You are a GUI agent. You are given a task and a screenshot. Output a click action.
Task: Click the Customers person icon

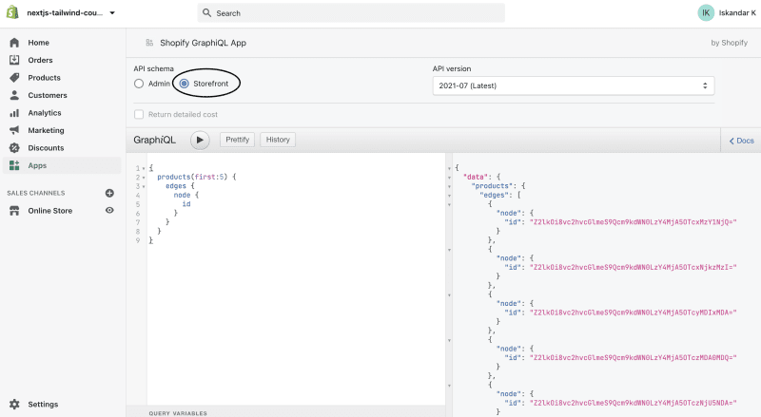14,95
